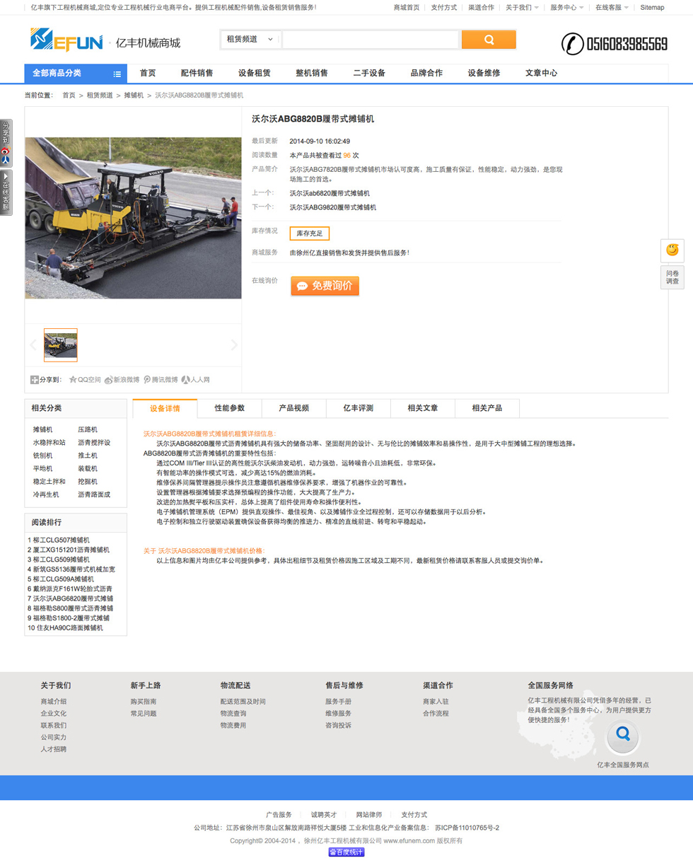The height and width of the screenshot is (868, 693).
Task: Share to 腾讯微博
Action: coord(161,380)
